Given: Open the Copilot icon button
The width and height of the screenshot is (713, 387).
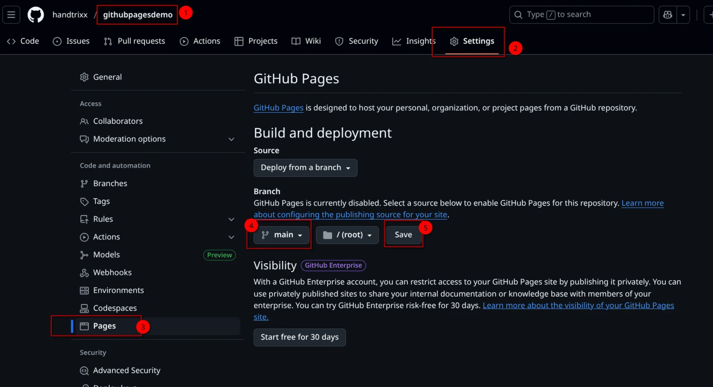Looking at the screenshot, I should [668, 15].
